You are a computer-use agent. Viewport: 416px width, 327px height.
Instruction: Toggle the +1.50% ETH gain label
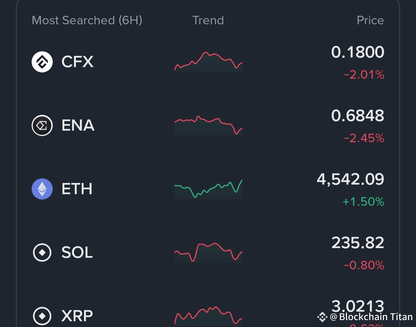(x=363, y=201)
